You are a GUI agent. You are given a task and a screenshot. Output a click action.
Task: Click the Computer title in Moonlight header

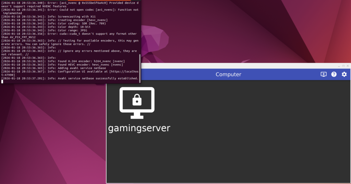[228, 74]
